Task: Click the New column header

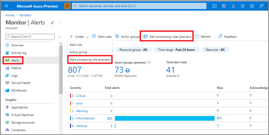Action: pos(220,88)
